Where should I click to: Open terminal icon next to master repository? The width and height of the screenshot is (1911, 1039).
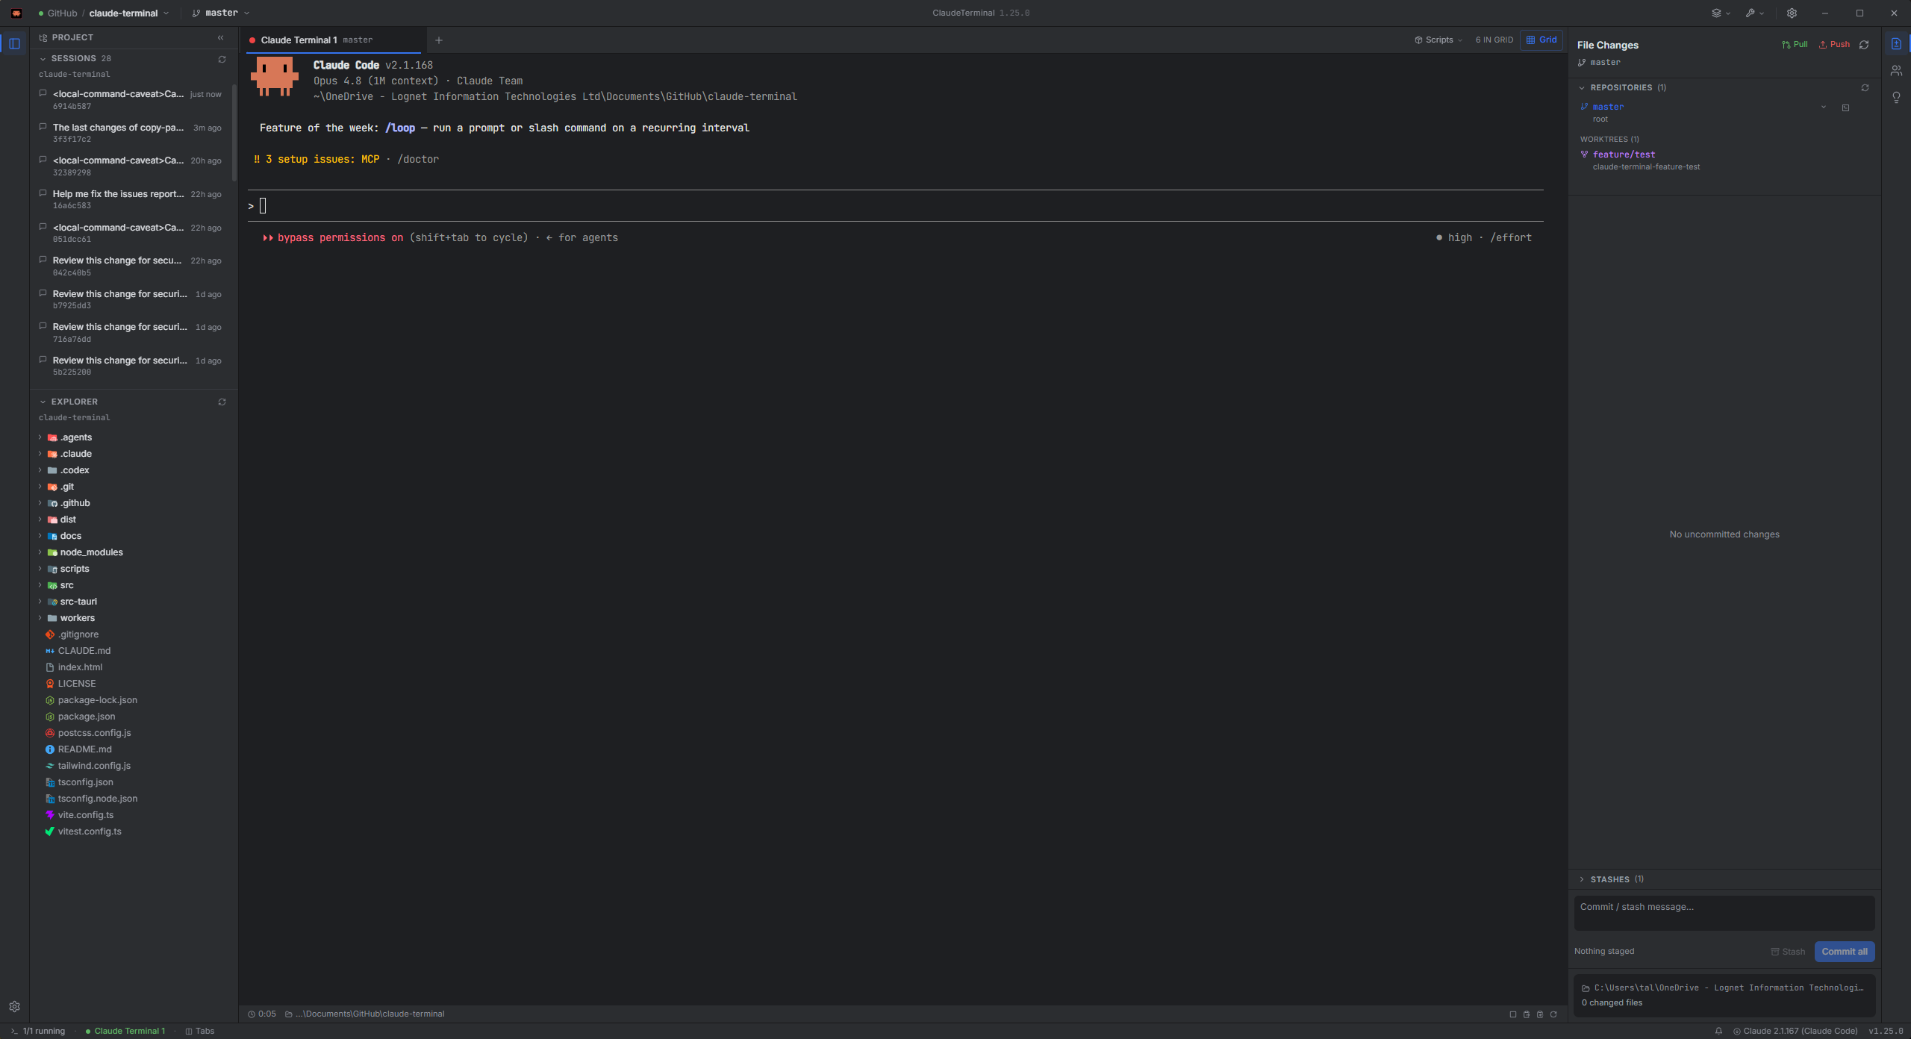[1845, 107]
